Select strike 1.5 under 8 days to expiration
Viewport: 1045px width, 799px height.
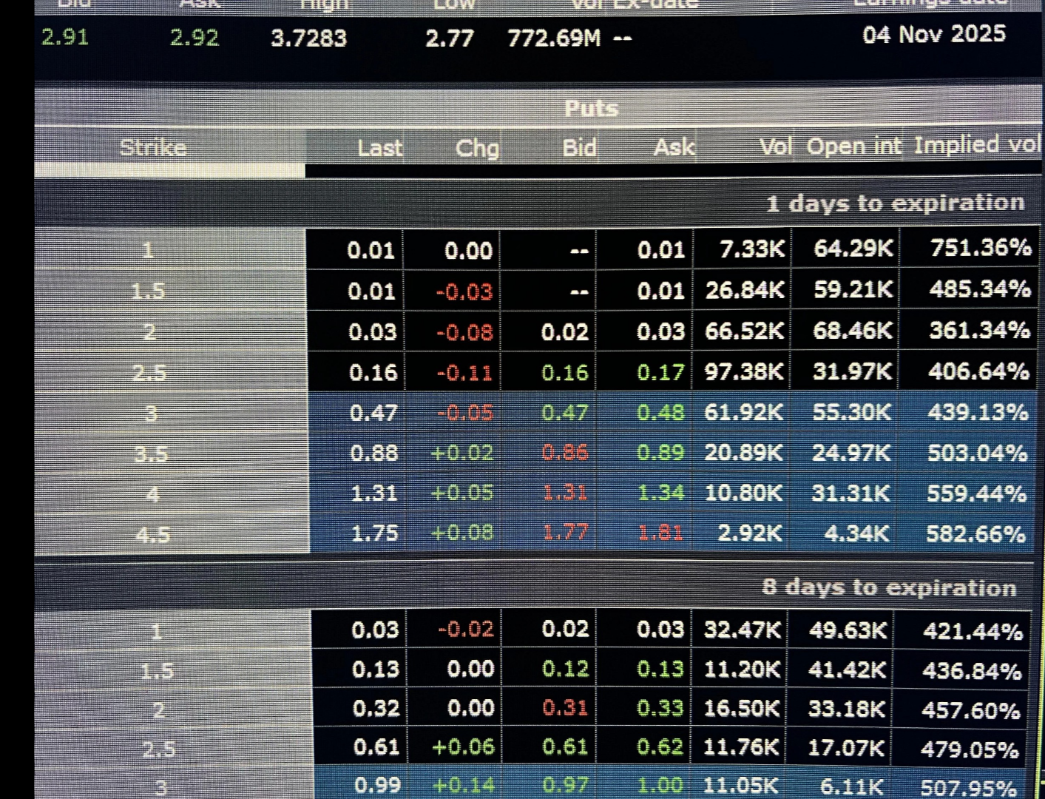coord(157,671)
